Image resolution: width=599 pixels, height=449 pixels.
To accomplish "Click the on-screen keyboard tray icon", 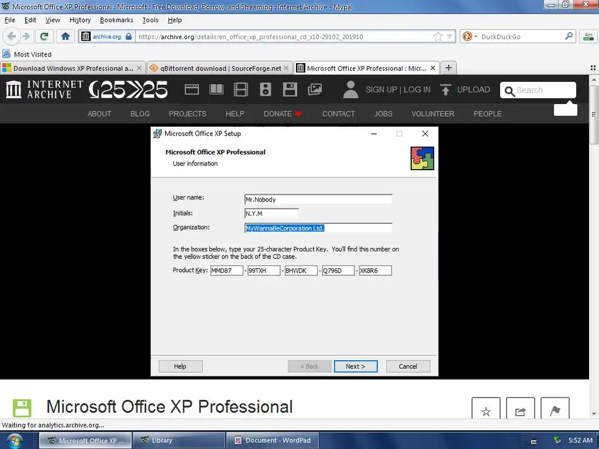I will pyautogui.click(x=533, y=441).
